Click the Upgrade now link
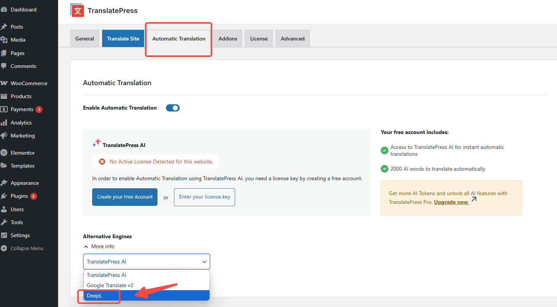The height and width of the screenshot is (307, 557). tap(451, 202)
